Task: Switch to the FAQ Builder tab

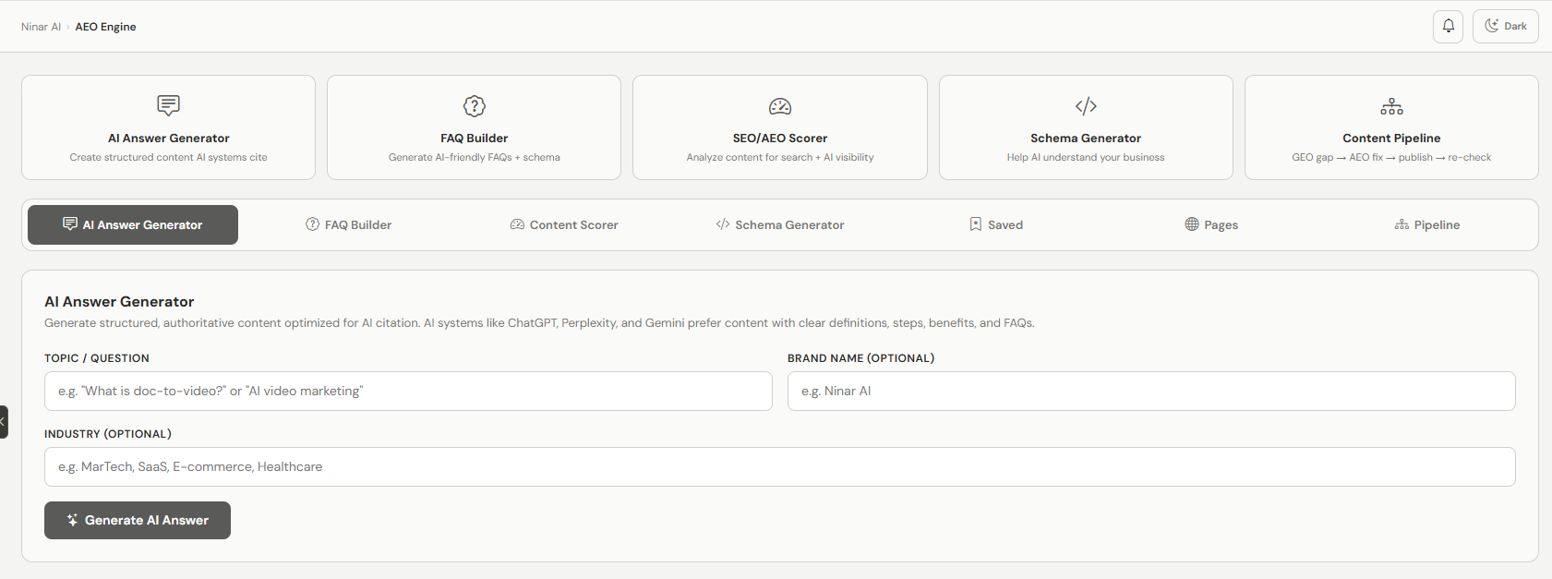Action: pyautogui.click(x=349, y=224)
